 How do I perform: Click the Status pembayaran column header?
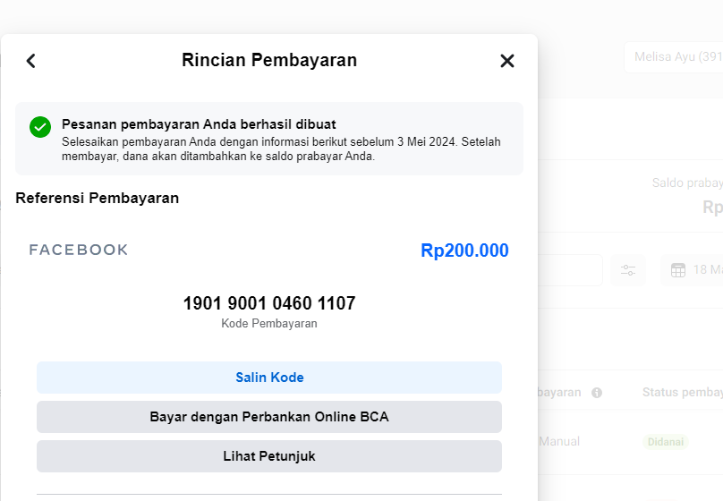pyautogui.click(x=682, y=393)
